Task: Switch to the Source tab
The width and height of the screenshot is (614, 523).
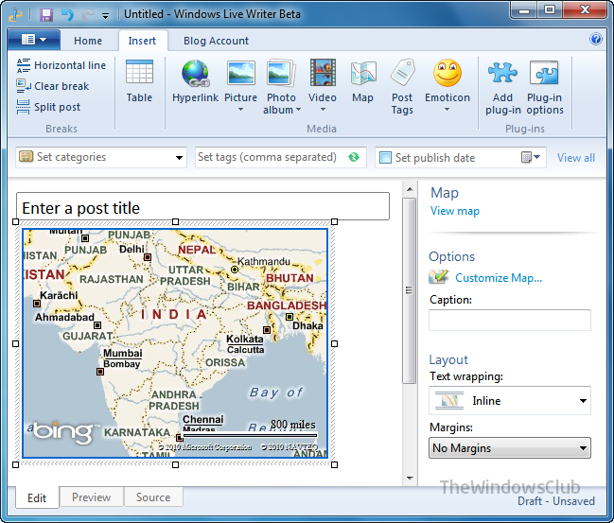Action: 153,497
